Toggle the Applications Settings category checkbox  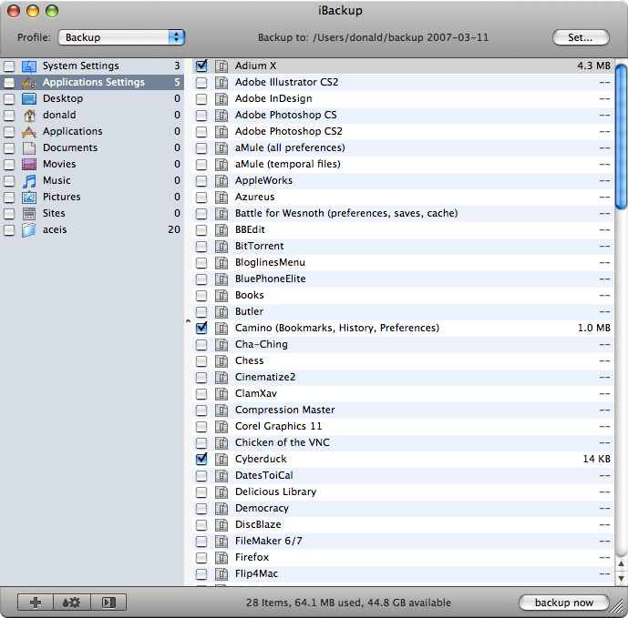pos(9,83)
